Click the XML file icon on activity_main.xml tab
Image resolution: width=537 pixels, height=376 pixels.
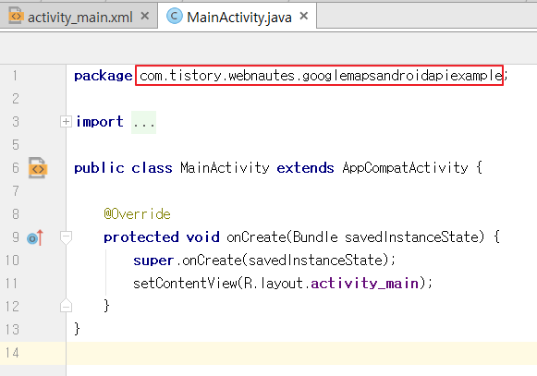pyautogui.click(x=16, y=16)
